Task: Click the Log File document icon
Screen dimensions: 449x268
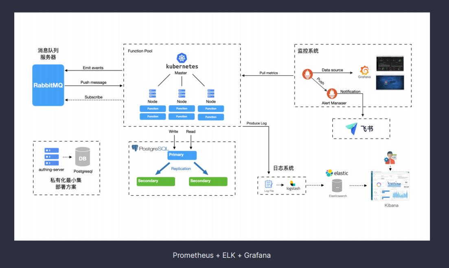Action: [x=269, y=184]
